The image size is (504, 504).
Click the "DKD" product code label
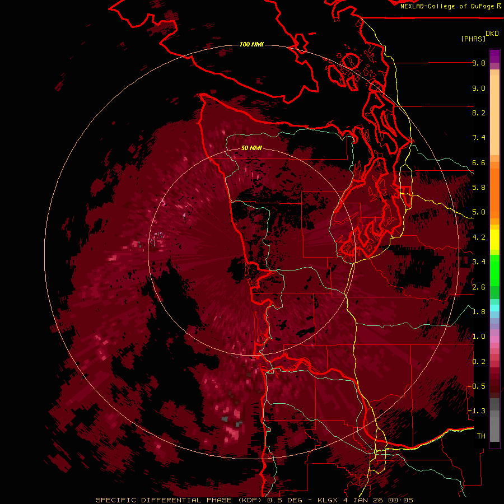click(492, 34)
